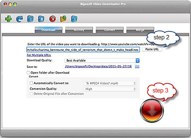This screenshot has width=191, height=138.
Task: Browse with folder icon beside Save to
Action: 137,66
